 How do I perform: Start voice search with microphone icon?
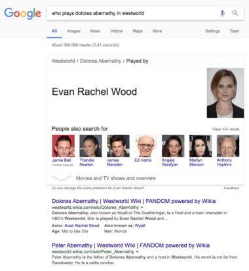click(222, 13)
